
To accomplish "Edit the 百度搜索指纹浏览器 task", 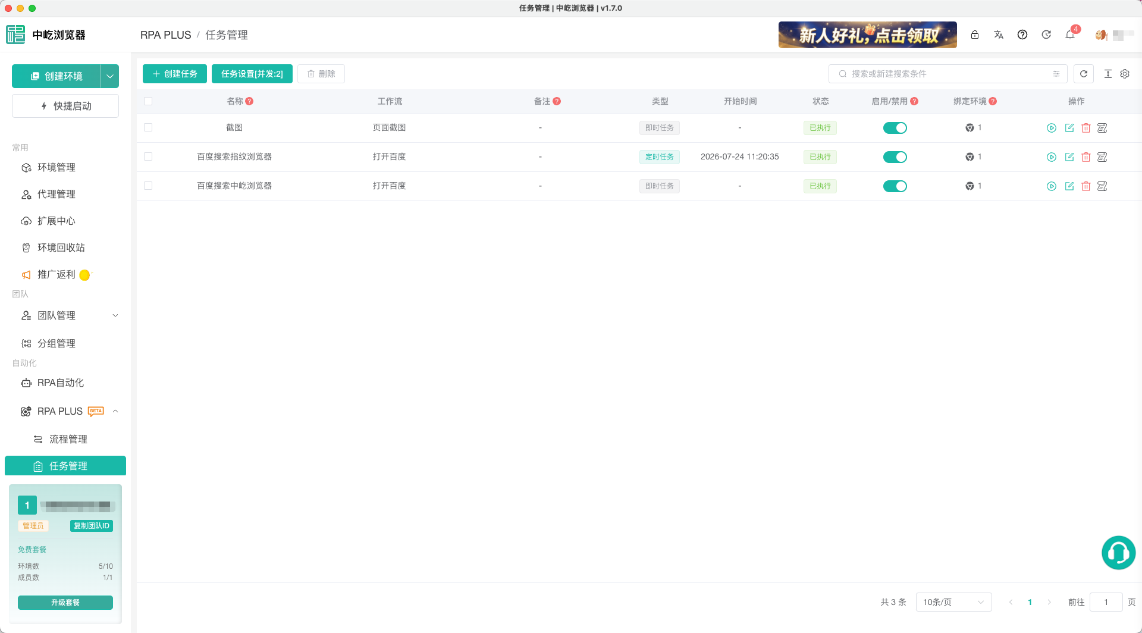I will pyautogui.click(x=1069, y=157).
